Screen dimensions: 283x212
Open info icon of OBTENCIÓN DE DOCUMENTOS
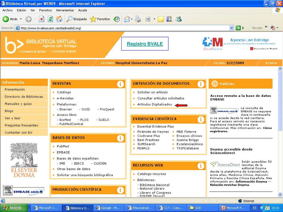click(201, 84)
